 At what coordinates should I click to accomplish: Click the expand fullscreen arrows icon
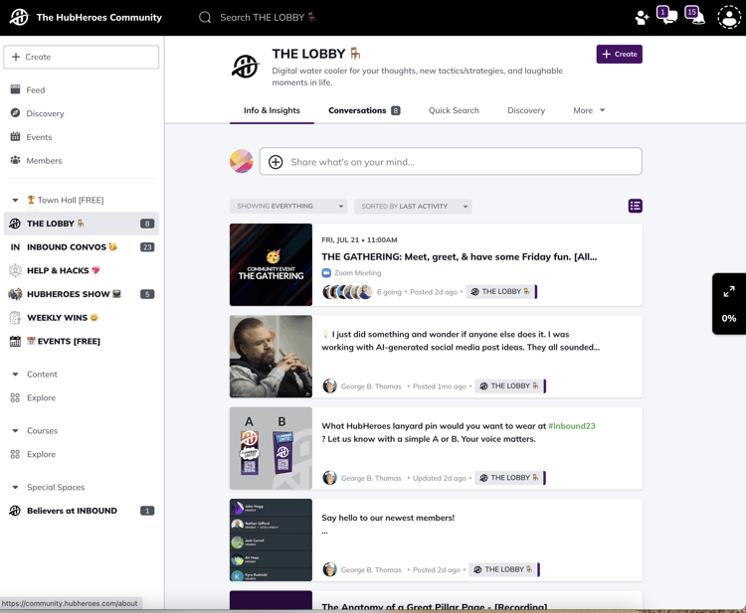click(729, 291)
